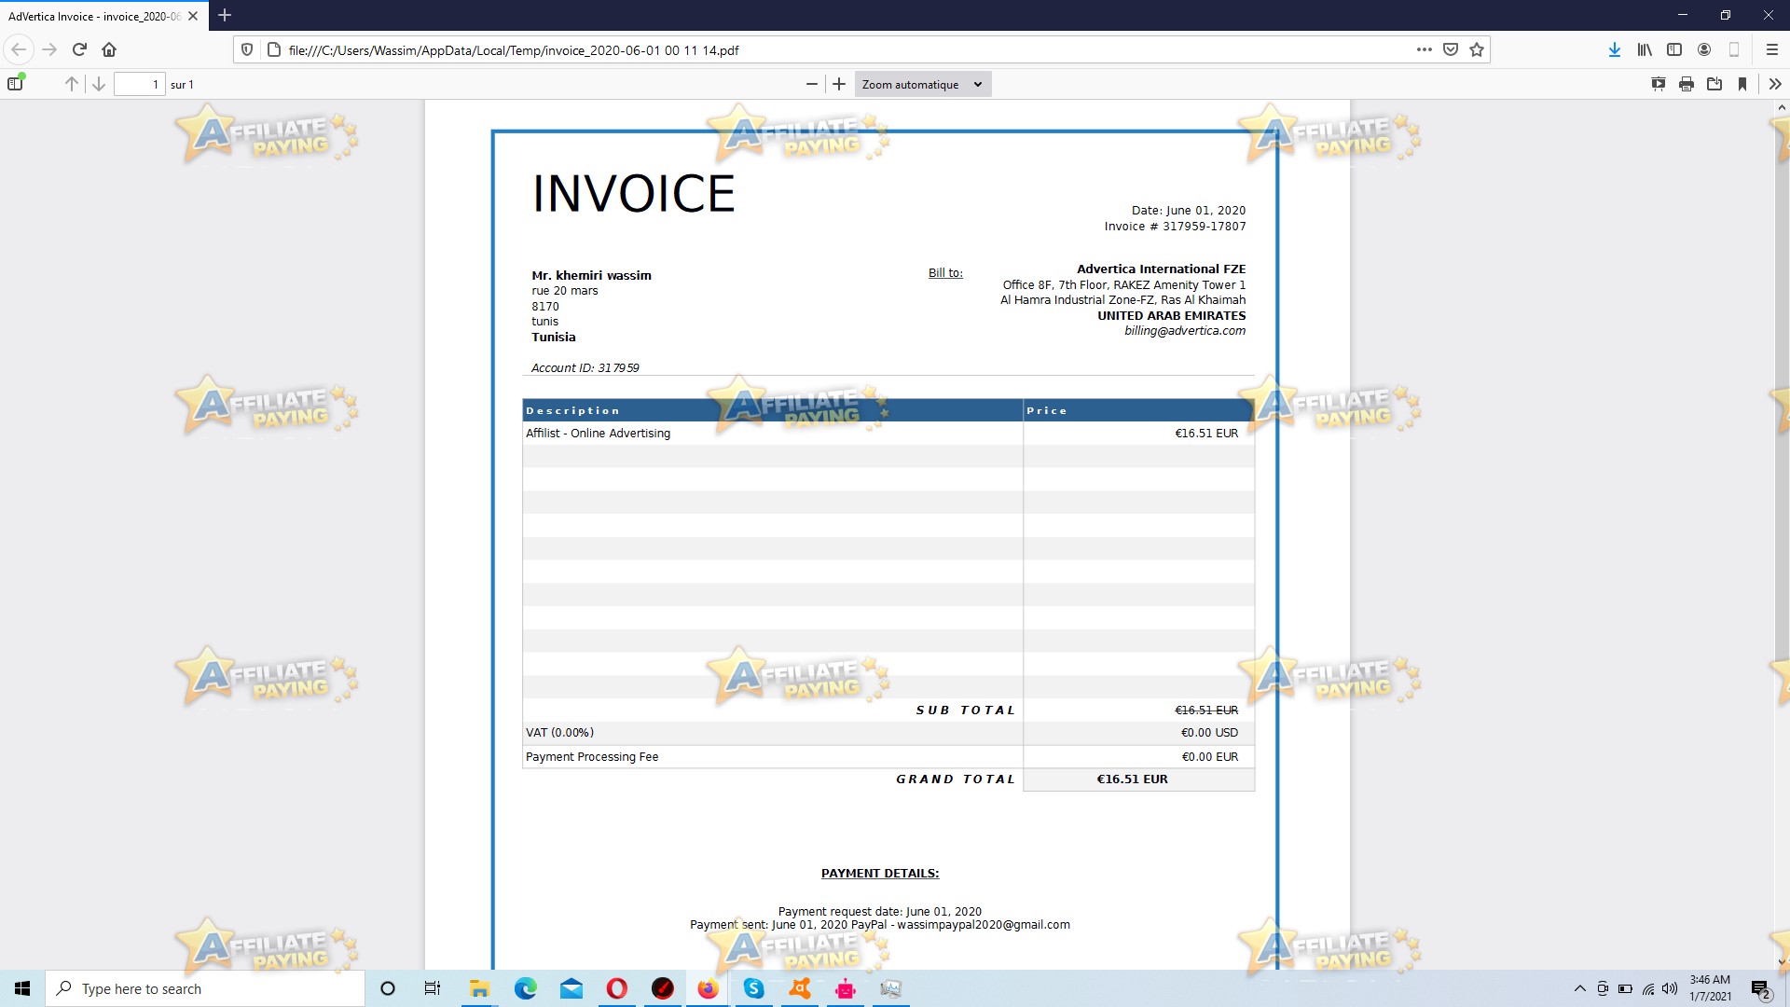
Task: Reload the current page
Action: pyautogui.click(x=79, y=49)
